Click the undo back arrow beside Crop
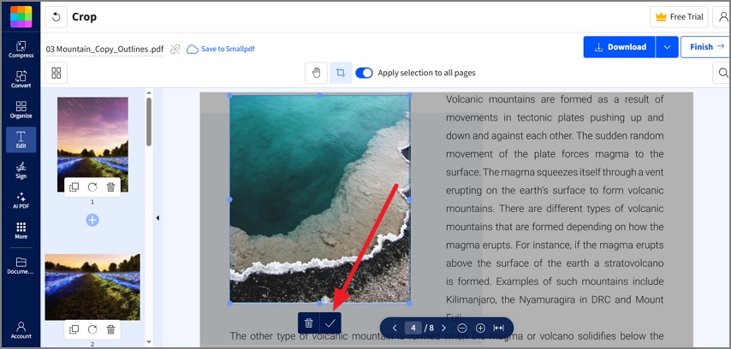Viewport: 731px width, 349px height. (x=56, y=17)
